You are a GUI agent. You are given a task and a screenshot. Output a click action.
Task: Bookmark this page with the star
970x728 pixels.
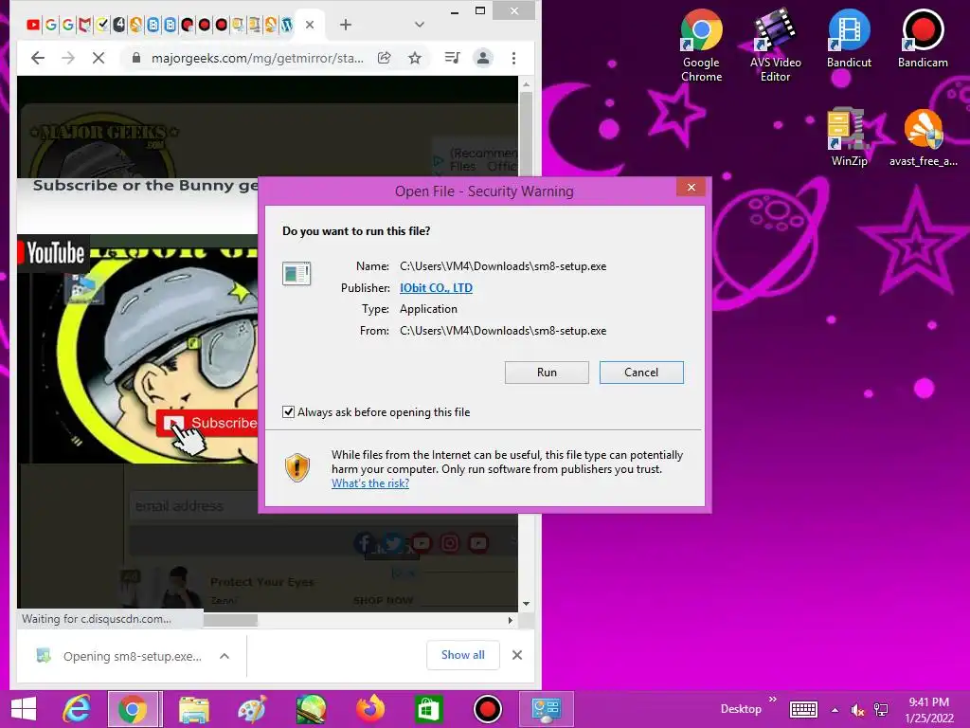click(x=415, y=58)
